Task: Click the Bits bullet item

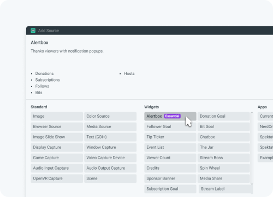Action: pyautogui.click(x=39, y=92)
